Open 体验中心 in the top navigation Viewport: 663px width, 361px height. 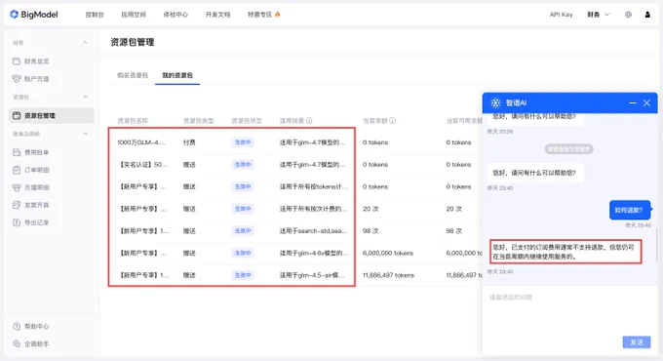(x=175, y=15)
